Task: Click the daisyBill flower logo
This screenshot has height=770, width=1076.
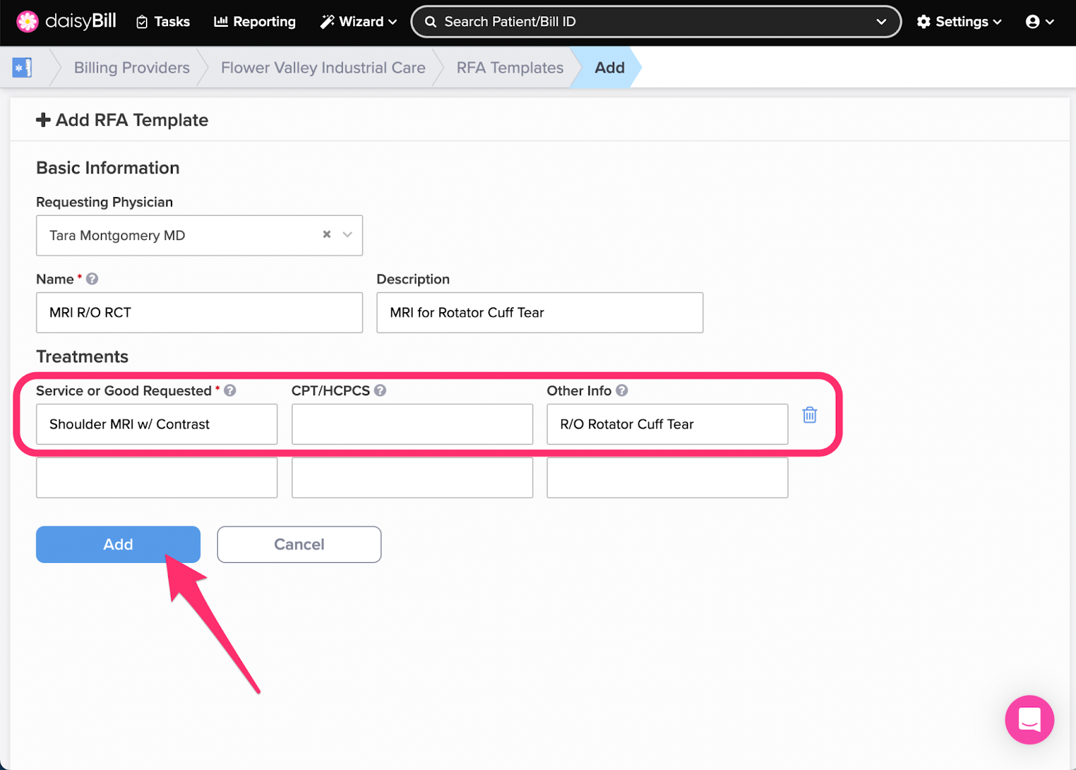Action: point(28,22)
